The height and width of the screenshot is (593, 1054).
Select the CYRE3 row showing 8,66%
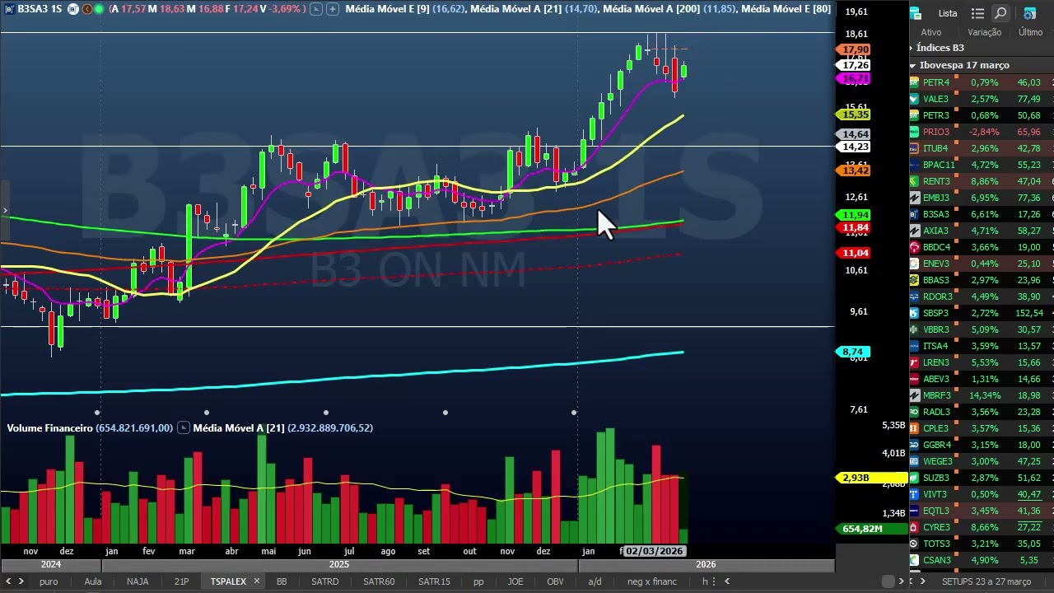[982, 527]
